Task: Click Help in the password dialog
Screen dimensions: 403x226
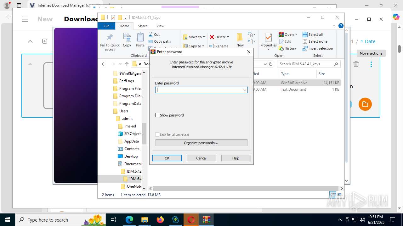Action: (236, 158)
